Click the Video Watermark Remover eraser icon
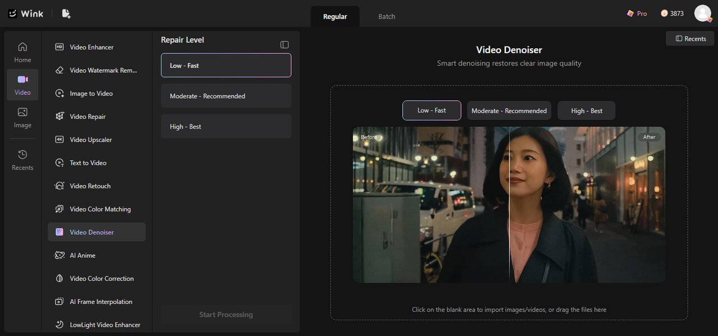 59,70
